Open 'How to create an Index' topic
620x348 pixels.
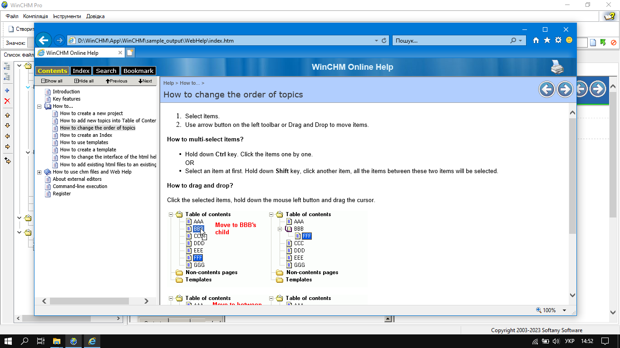coord(86,135)
